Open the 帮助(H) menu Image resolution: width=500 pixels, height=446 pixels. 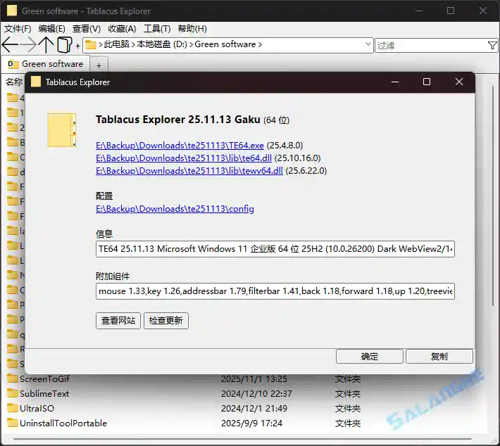192,29
